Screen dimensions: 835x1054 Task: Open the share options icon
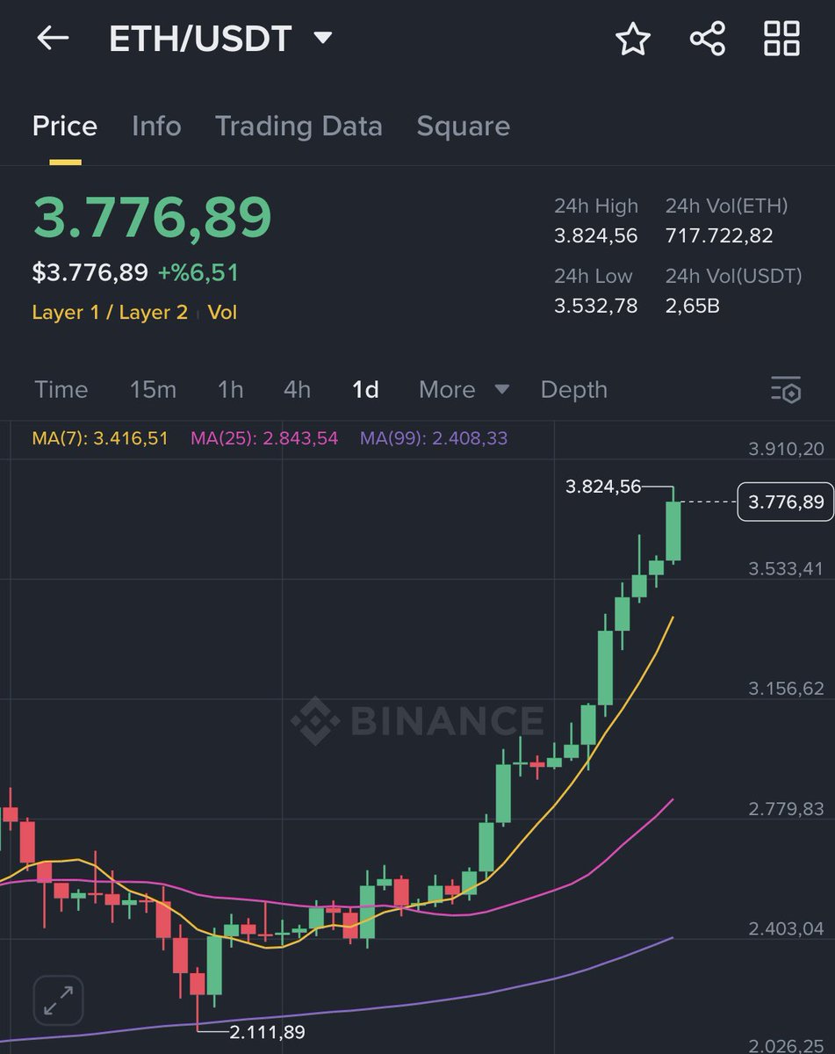[x=707, y=39]
